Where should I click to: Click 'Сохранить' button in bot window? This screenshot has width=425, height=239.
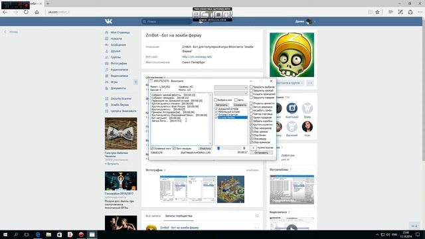click(x=240, y=105)
